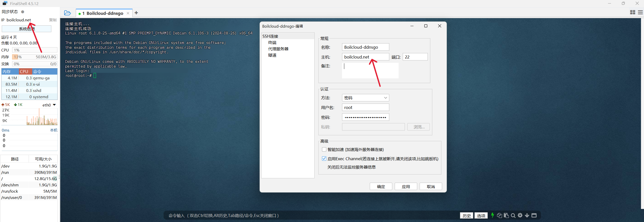Enable the 智能加速 checkbox
The width and height of the screenshot is (644, 222).
324,149
